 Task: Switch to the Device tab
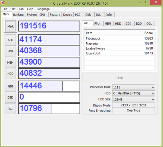click(68, 15)
